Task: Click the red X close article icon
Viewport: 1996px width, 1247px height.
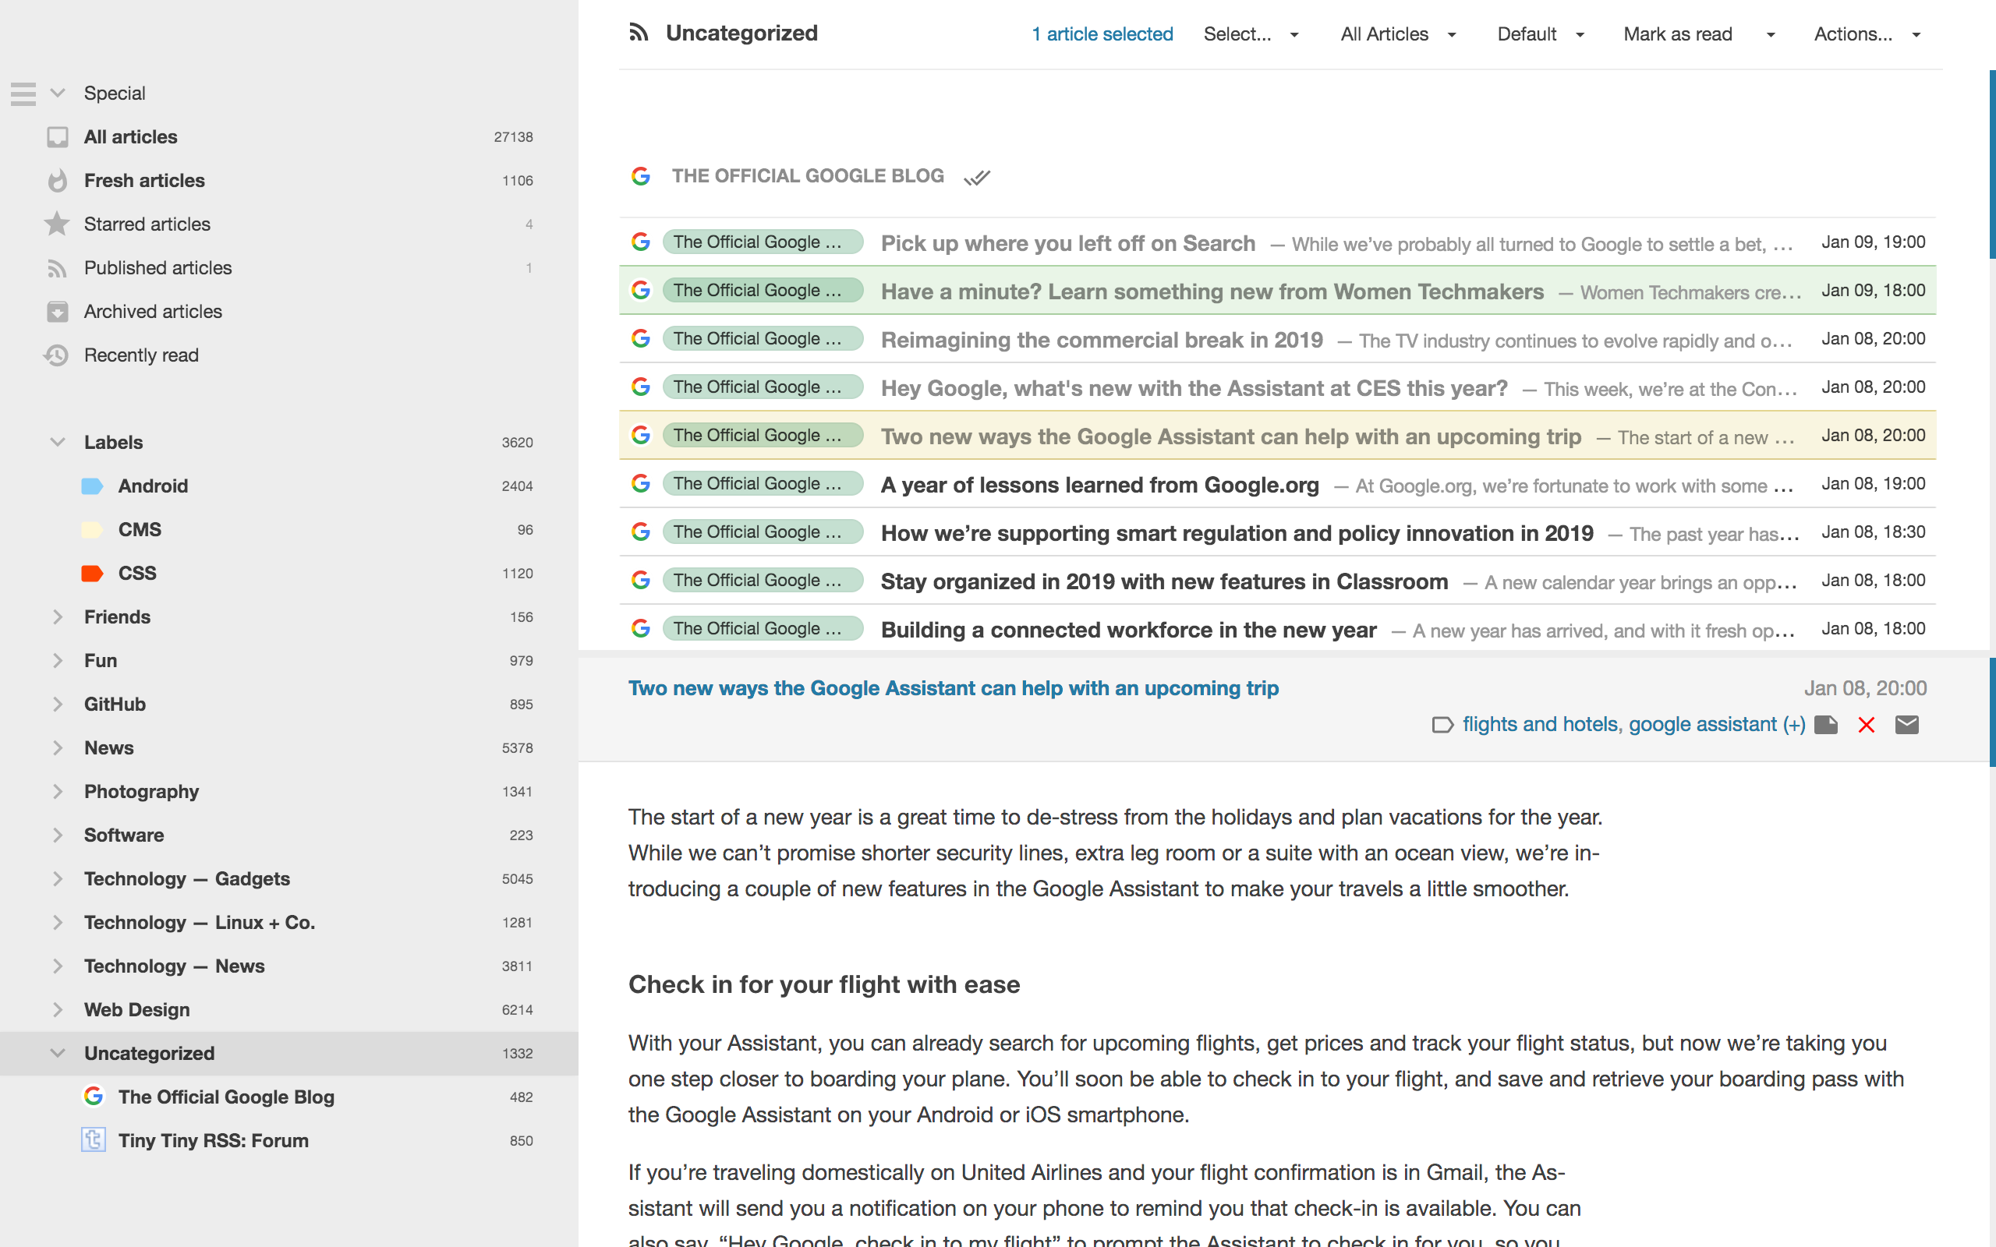Action: coord(1867,725)
